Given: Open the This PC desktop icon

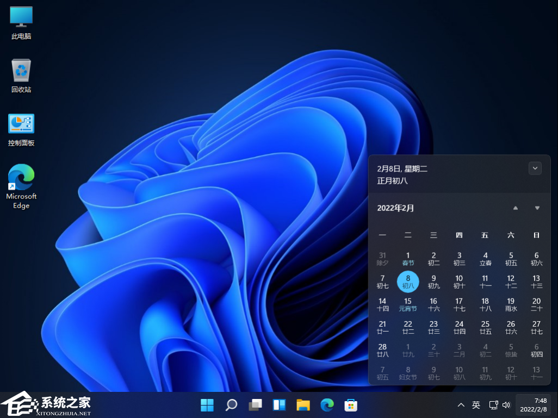Looking at the screenshot, I should pos(21,22).
